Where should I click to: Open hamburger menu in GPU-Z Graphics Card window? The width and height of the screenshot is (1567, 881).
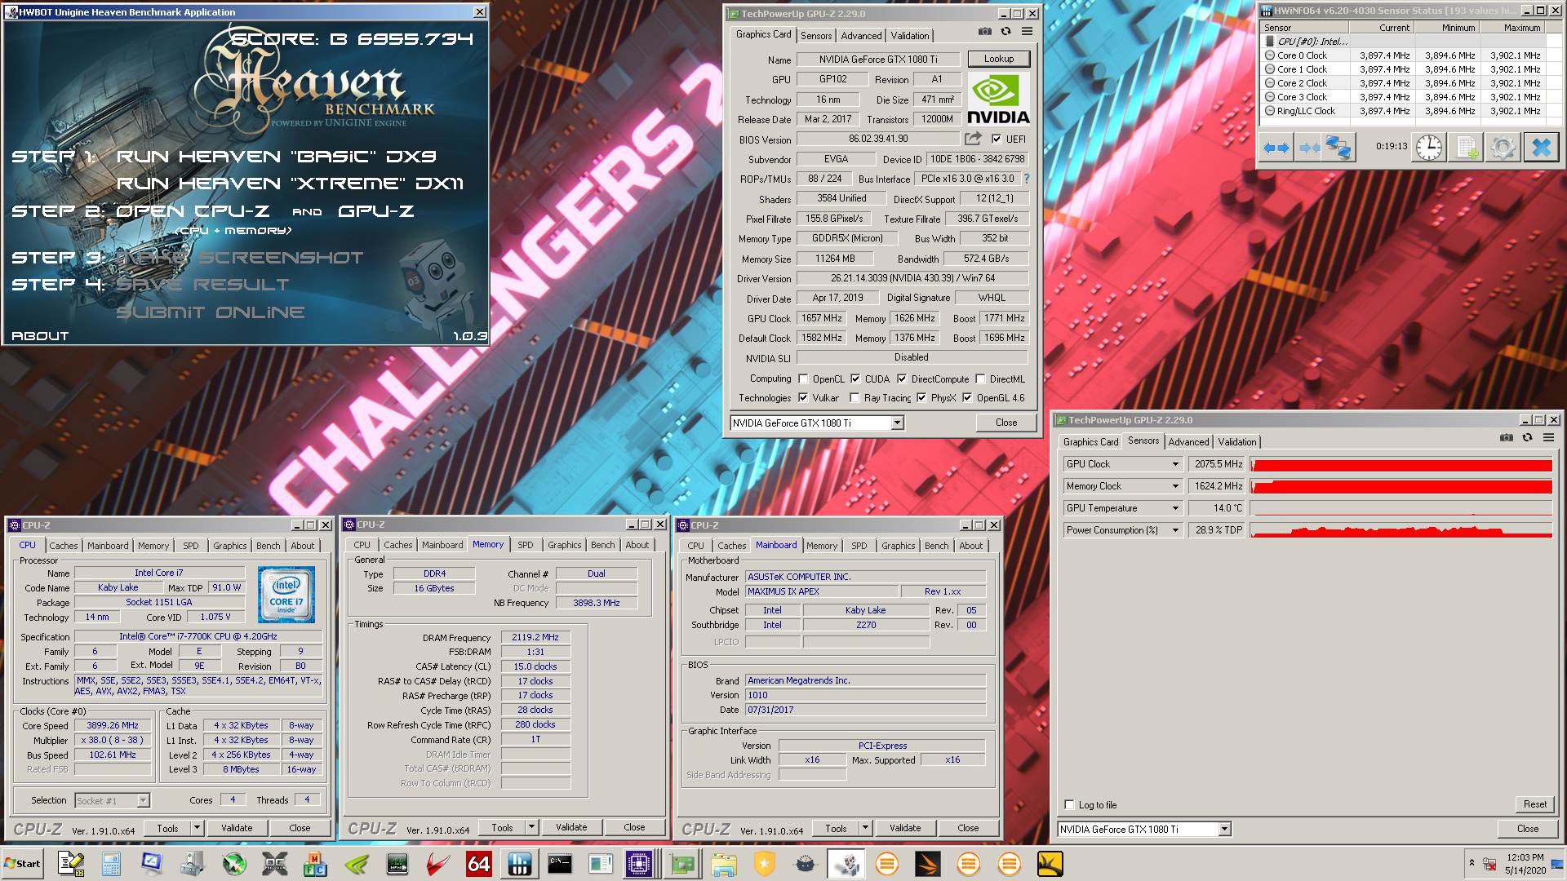coord(1027,31)
